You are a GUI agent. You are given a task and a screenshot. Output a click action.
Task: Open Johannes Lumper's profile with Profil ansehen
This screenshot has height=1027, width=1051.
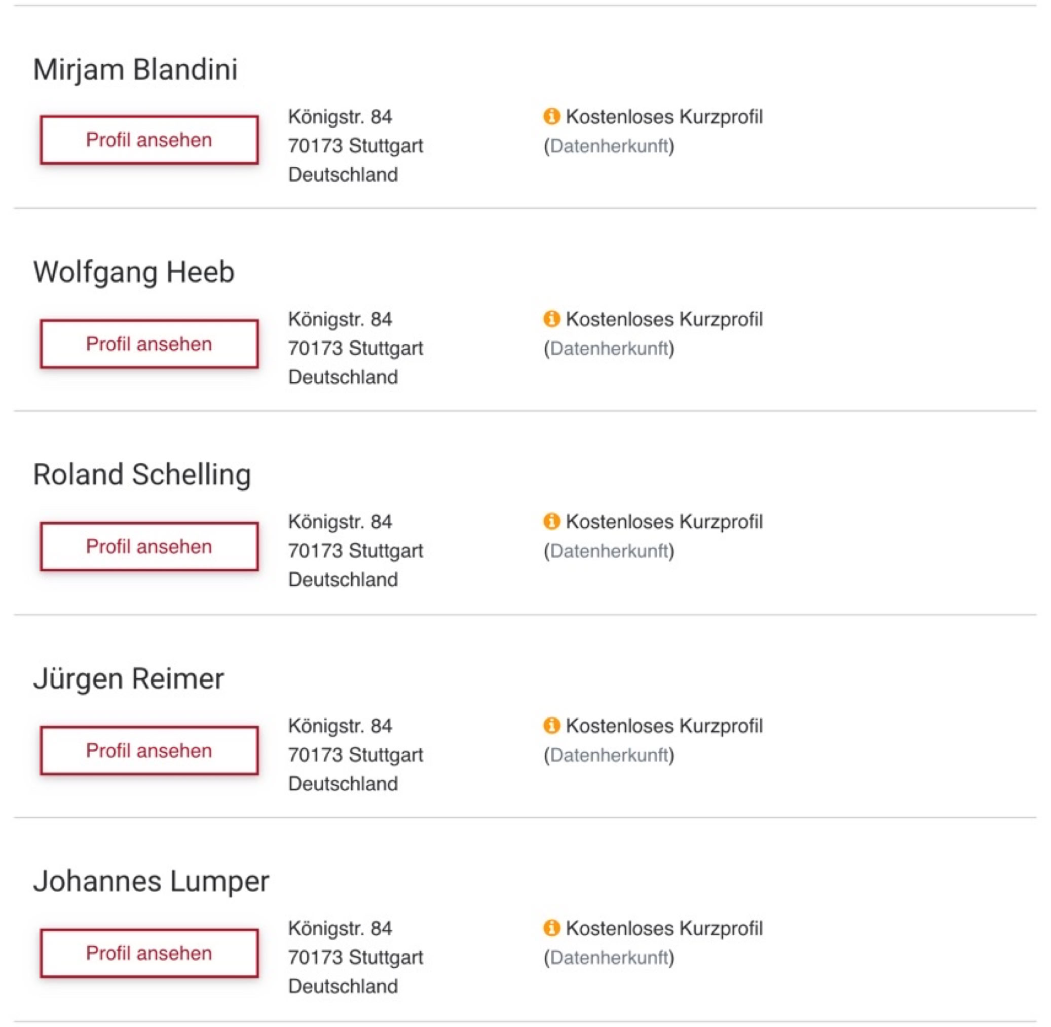[x=149, y=953]
